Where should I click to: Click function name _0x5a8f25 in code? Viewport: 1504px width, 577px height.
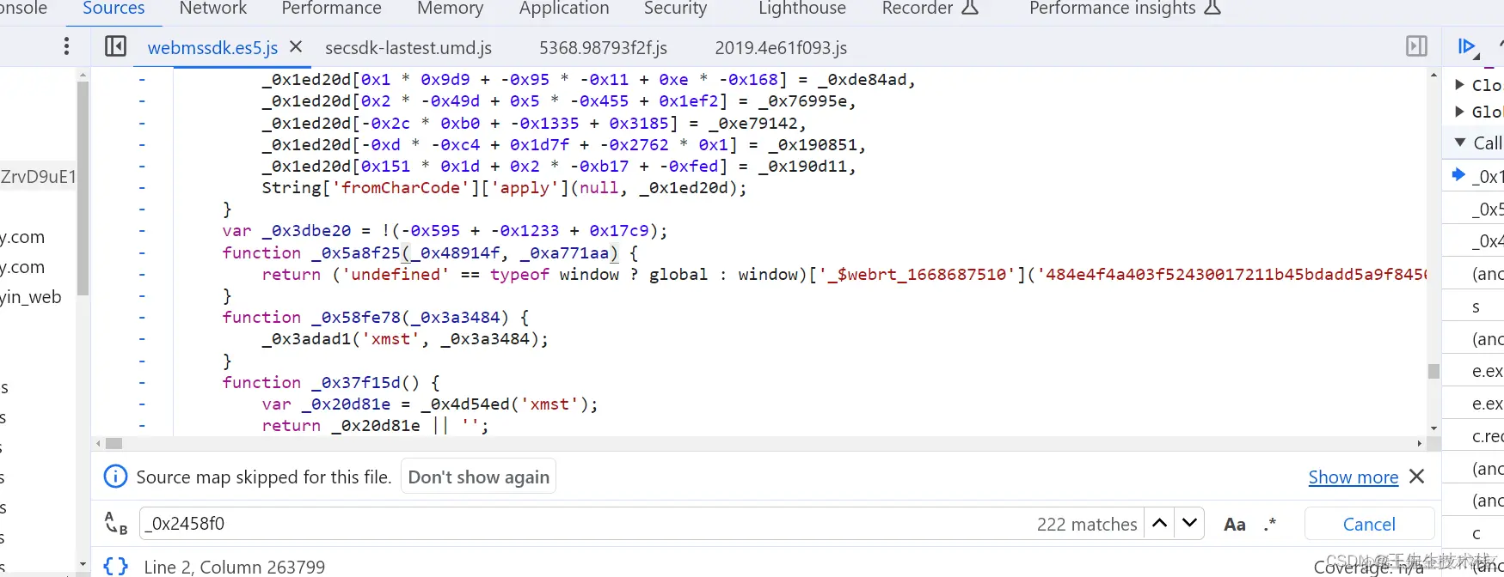356,252
